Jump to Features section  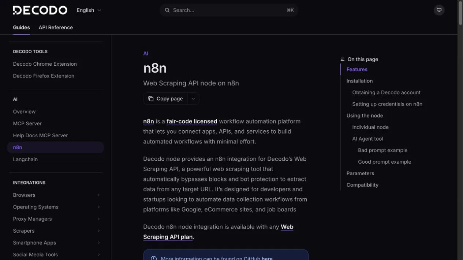click(x=357, y=69)
